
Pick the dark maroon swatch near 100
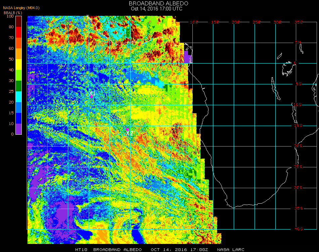click(x=19, y=22)
